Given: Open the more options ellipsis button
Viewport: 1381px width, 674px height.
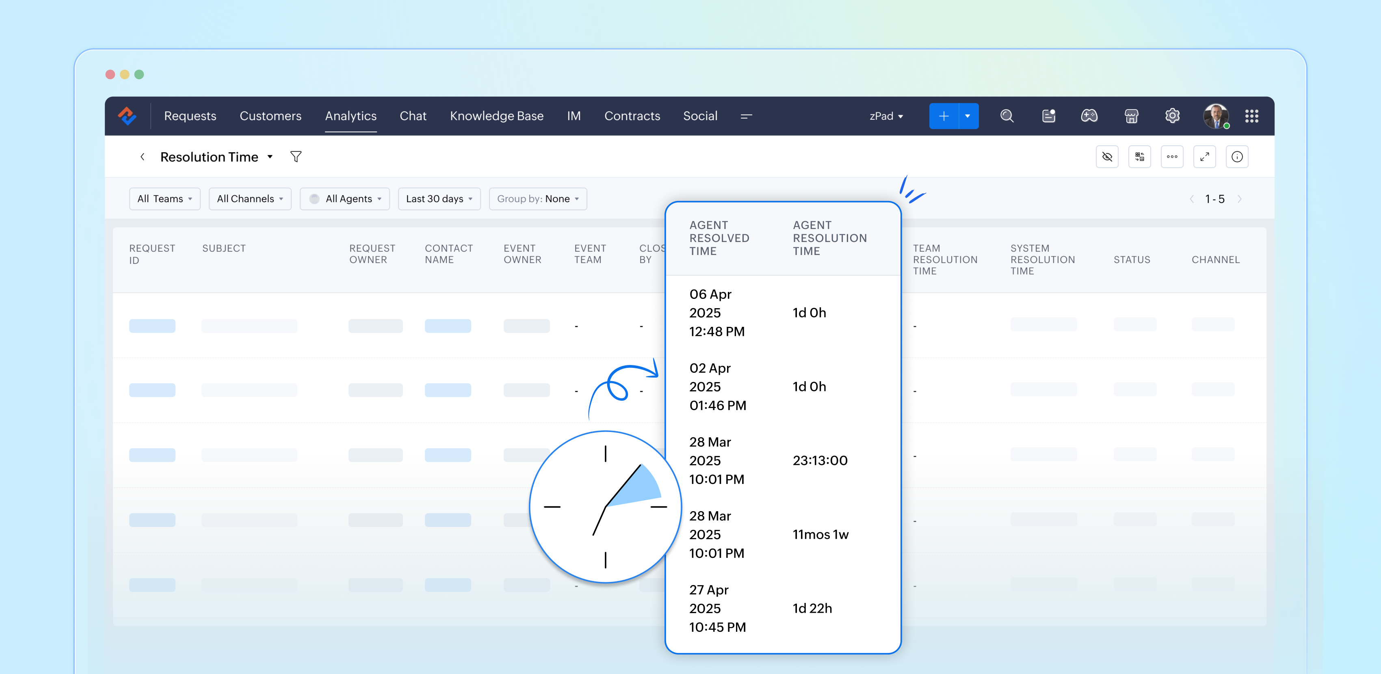Looking at the screenshot, I should tap(1171, 156).
